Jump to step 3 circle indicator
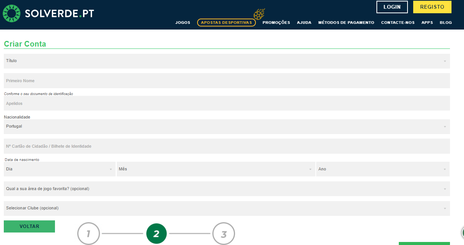 pos(224,234)
